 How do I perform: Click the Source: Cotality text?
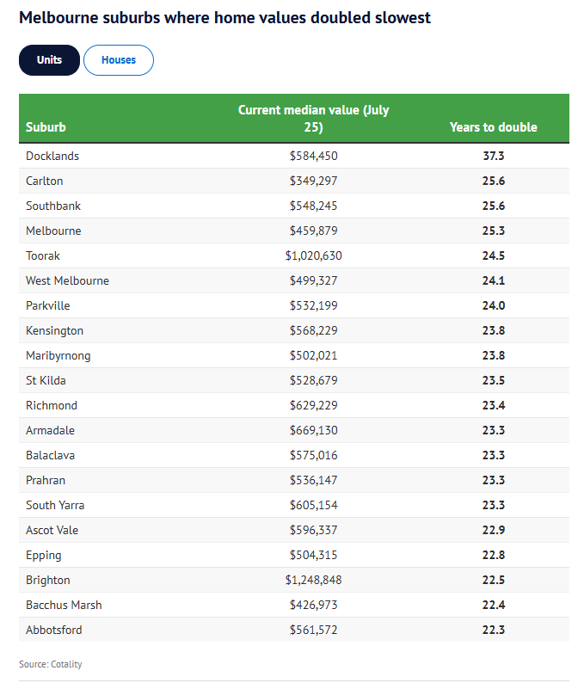(x=50, y=665)
